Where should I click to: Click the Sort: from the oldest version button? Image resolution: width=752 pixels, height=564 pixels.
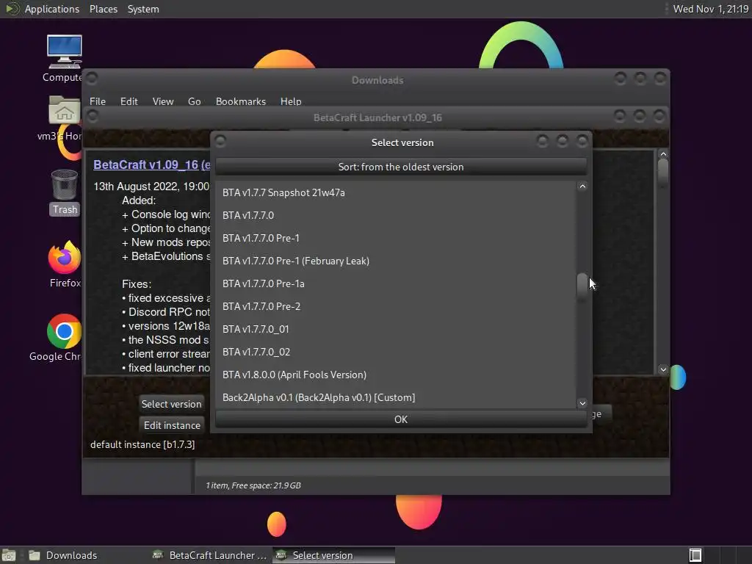coord(401,167)
